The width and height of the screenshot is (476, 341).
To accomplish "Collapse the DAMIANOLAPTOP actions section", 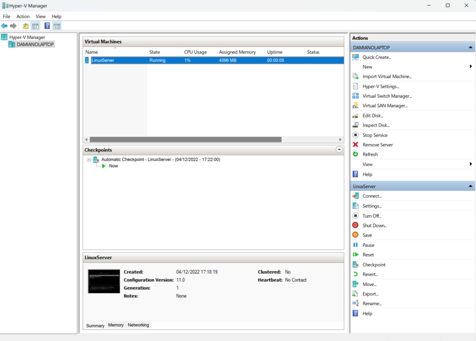I will pyautogui.click(x=470, y=47).
